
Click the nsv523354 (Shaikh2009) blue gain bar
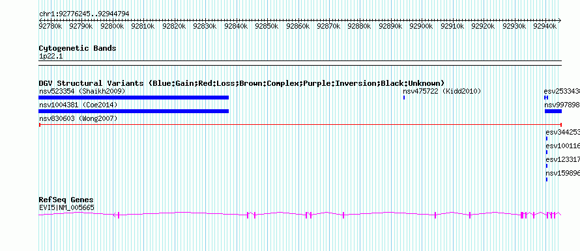134,98
